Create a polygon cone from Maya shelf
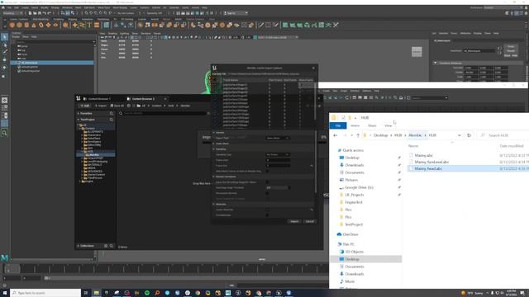The height and width of the screenshot is (297, 529). (x=34, y=25)
